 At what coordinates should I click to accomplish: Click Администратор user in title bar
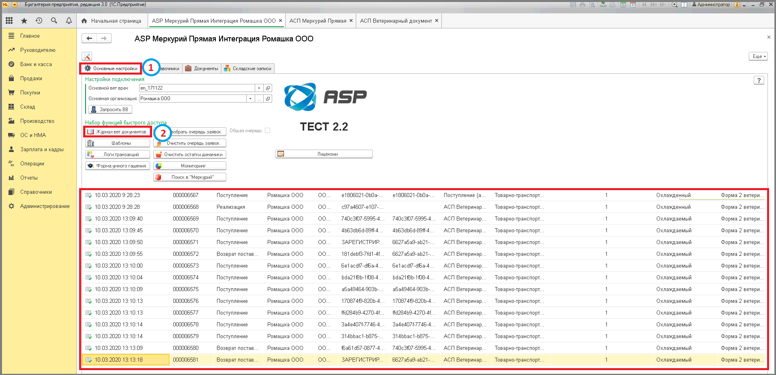711,4
